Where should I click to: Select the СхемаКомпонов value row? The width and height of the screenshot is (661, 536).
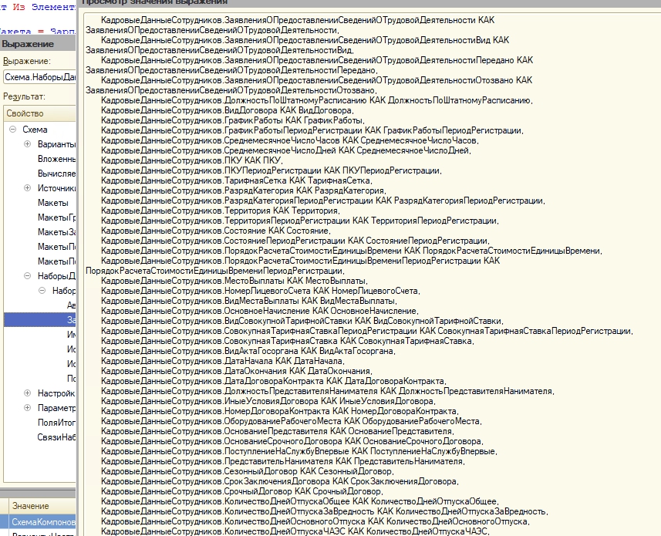[x=43, y=522]
